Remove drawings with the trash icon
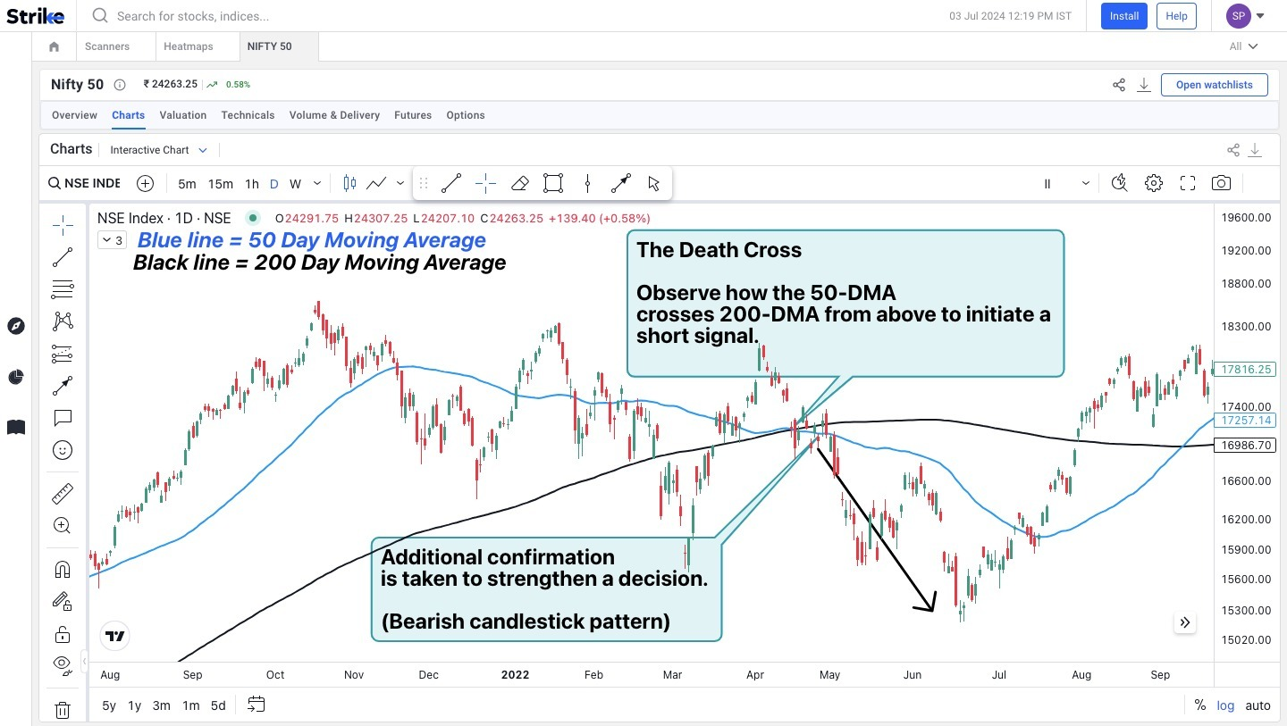This screenshot has height=726, width=1287. (63, 711)
